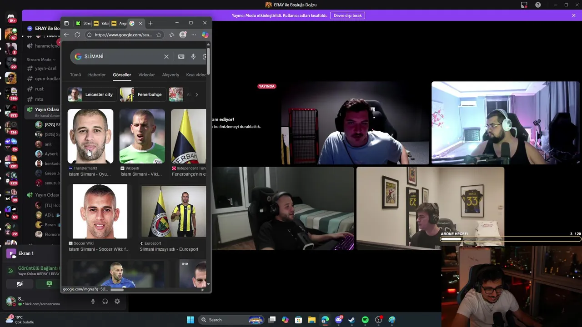Select the Tümü search tab
This screenshot has height=327, width=582.
(75, 74)
